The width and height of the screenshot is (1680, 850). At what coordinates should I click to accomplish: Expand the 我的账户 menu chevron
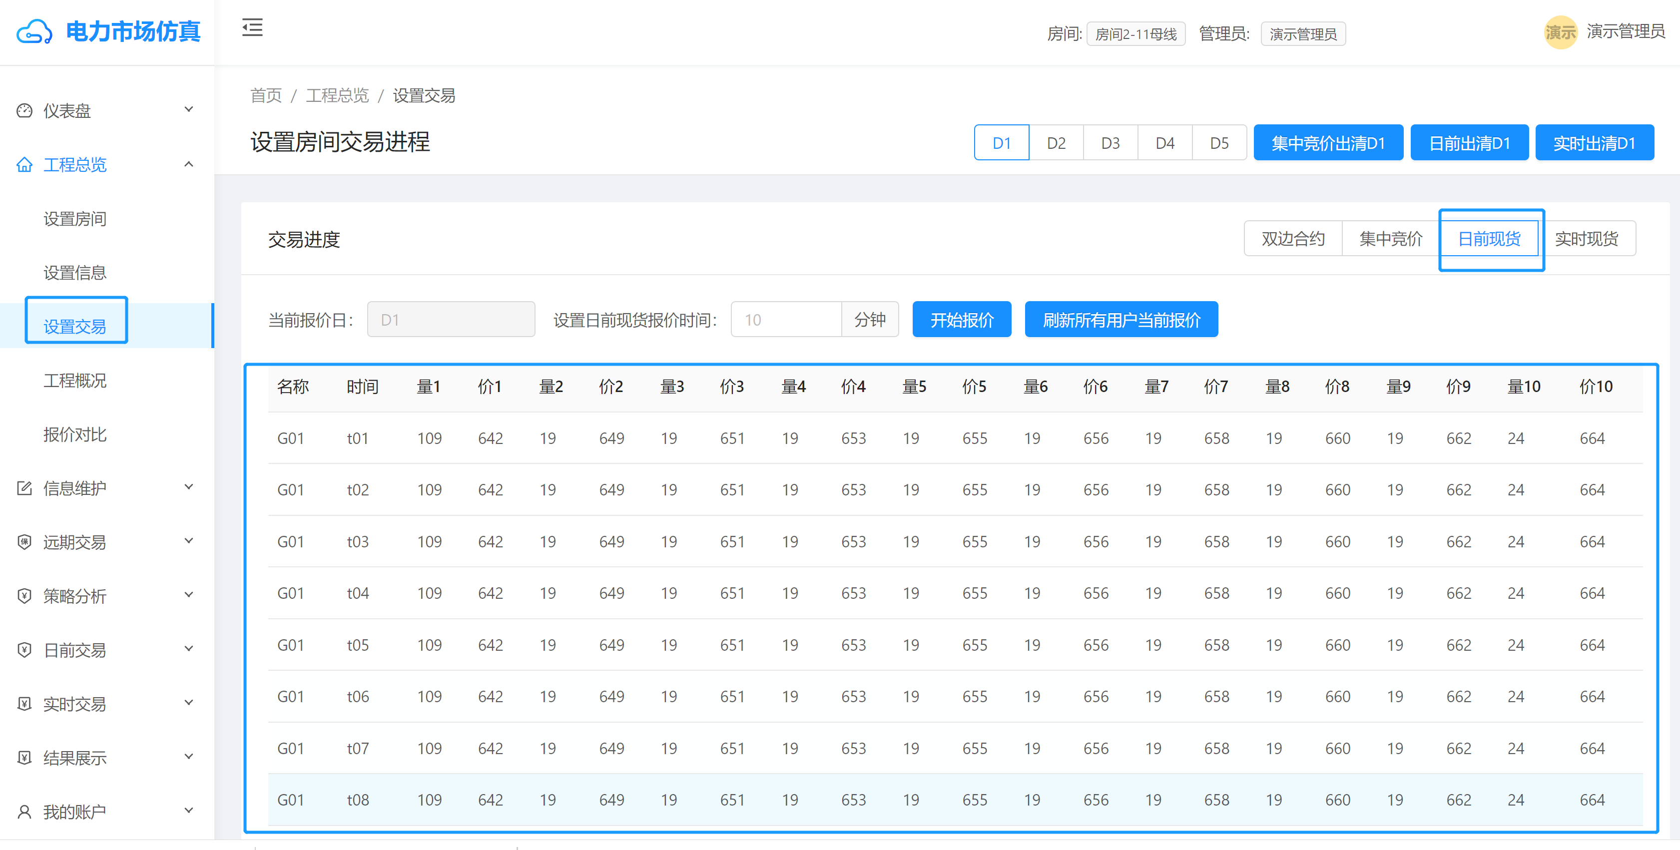[x=189, y=811]
